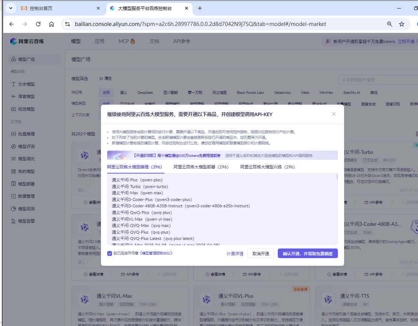Click the browser address bar URL
418x326 pixels.
(200, 24)
